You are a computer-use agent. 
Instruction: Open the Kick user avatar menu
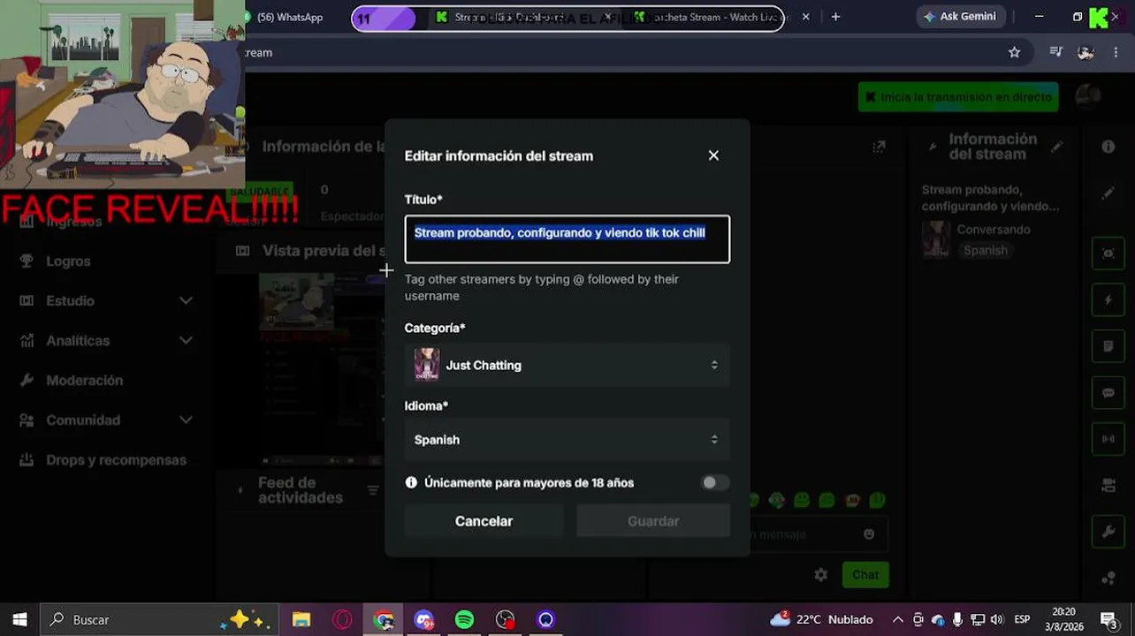(x=1088, y=96)
